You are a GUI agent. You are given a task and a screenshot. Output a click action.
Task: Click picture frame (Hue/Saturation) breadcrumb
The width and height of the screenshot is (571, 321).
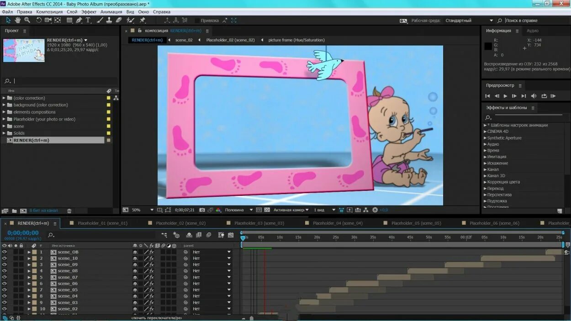pyautogui.click(x=296, y=40)
